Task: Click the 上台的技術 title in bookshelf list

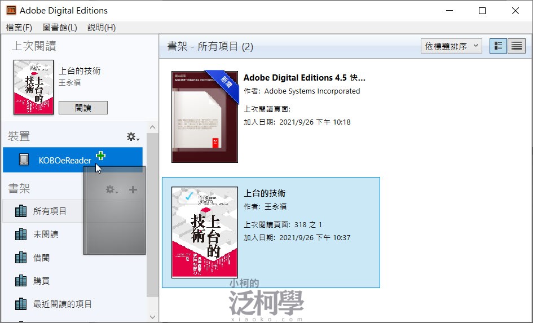Action: point(265,193)
